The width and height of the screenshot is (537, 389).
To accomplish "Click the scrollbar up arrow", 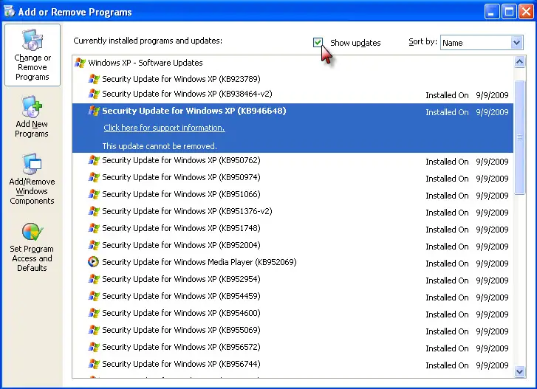I will coord(519,62).
